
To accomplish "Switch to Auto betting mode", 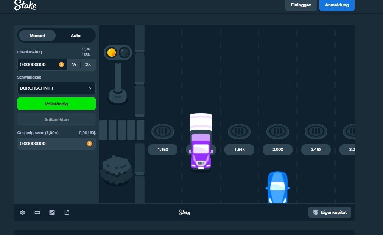I will pos(75,36).
